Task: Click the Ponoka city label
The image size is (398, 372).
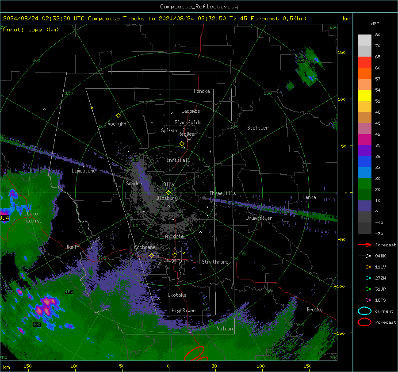Action: (202, 91)
